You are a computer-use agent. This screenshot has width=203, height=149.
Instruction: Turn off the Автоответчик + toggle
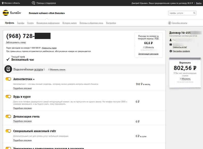8,79
